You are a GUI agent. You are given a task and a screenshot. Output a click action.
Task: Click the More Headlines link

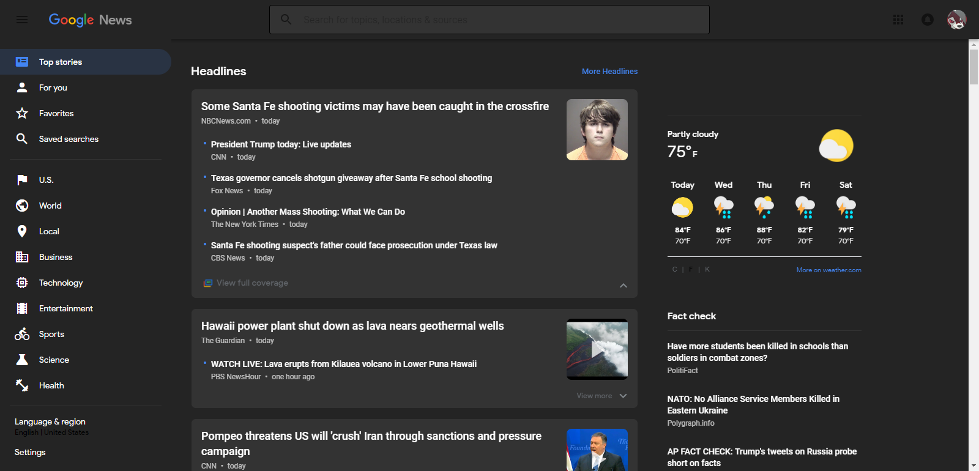pos(609,72)
